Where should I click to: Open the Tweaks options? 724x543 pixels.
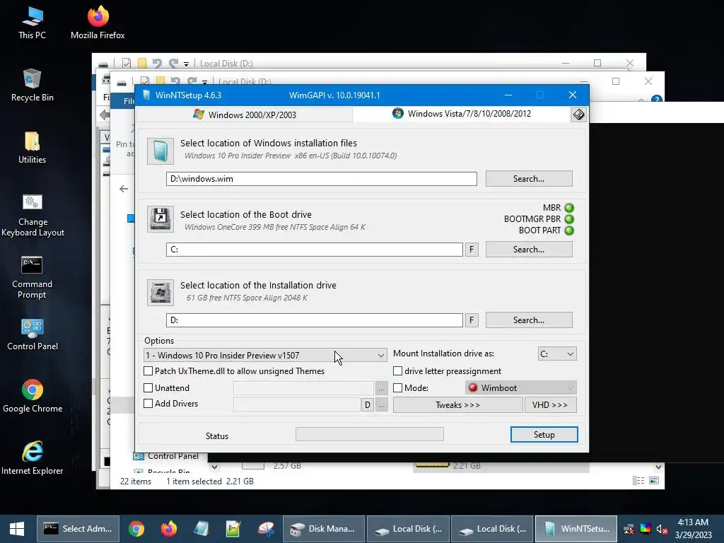[457, 405]
